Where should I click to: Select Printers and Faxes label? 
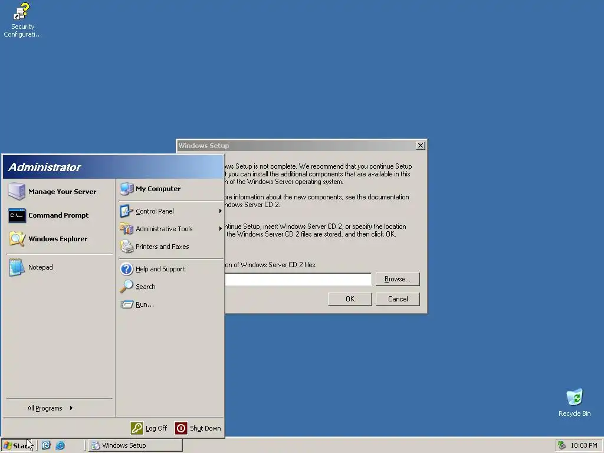162,247
